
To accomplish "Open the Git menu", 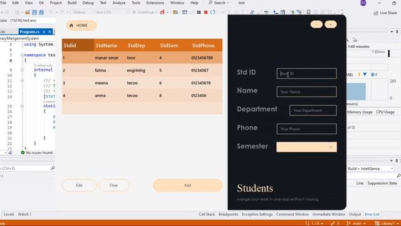I will click(x=41, y=3).
